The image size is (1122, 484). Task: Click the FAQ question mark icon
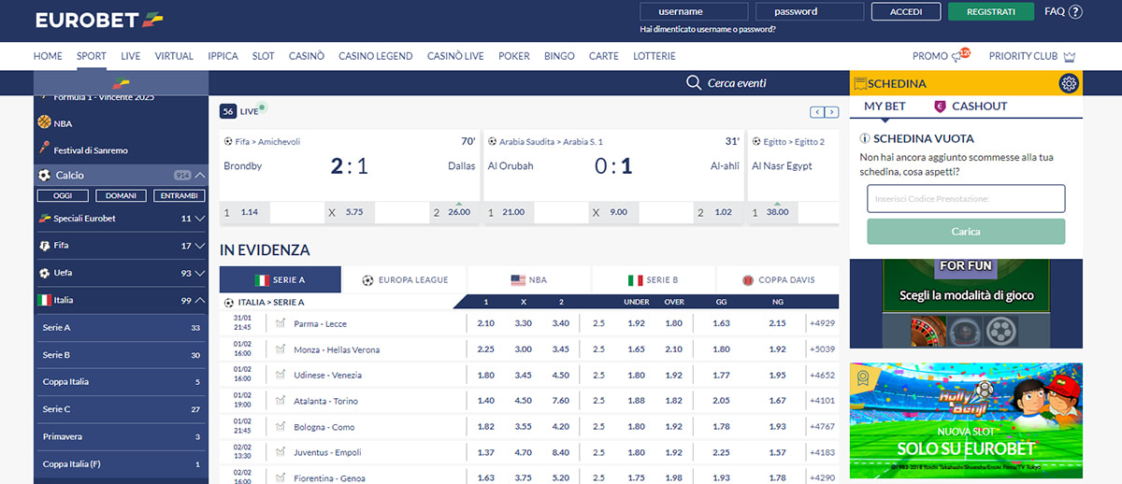(1075, 12)
